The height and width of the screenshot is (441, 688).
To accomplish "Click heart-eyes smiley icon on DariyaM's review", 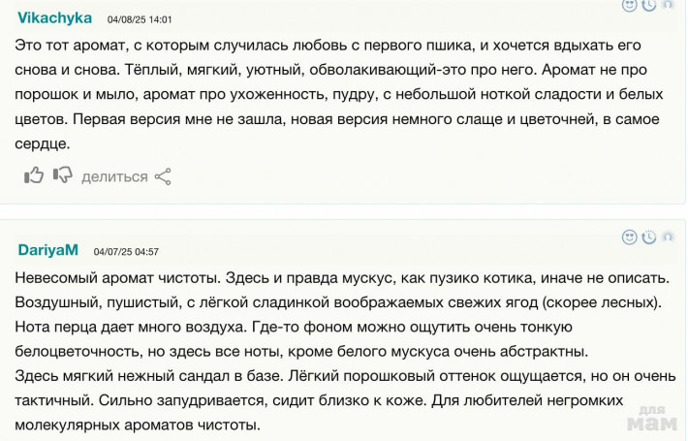I will click(630, 236).
